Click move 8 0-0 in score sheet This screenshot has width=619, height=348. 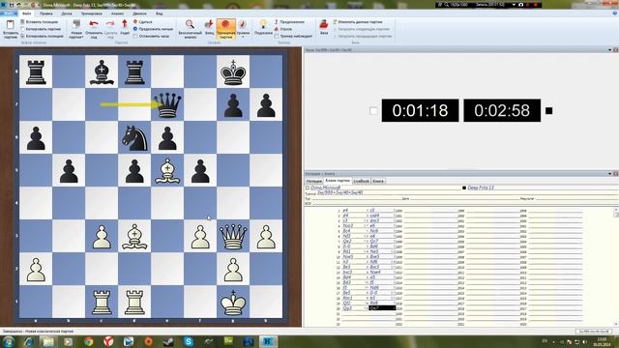pos(346,246)
